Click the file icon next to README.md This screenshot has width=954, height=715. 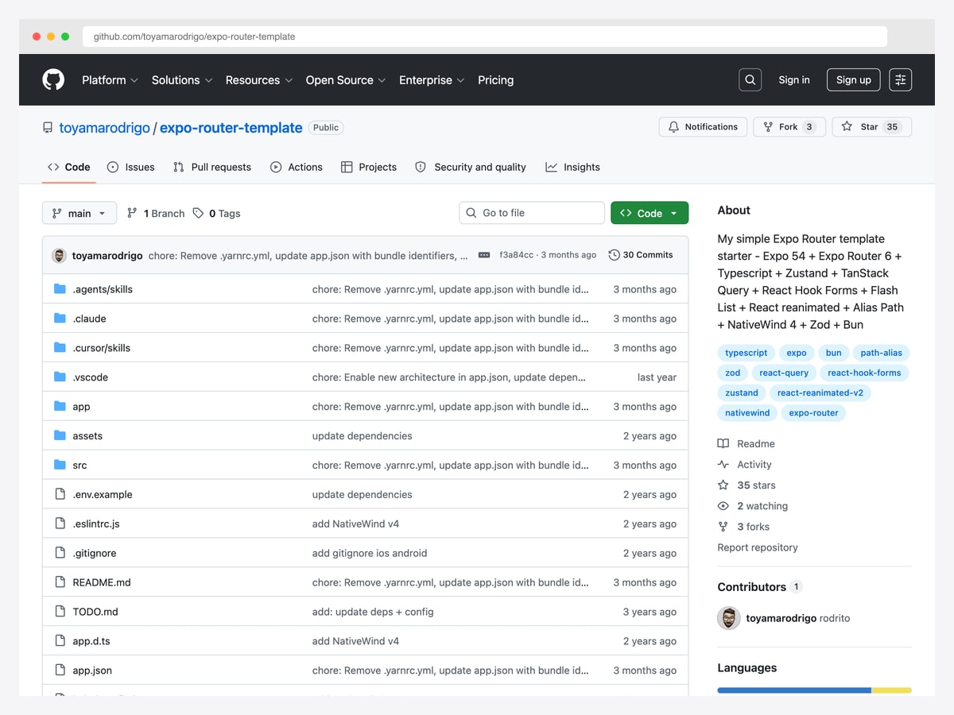click(x=60, y=582)
